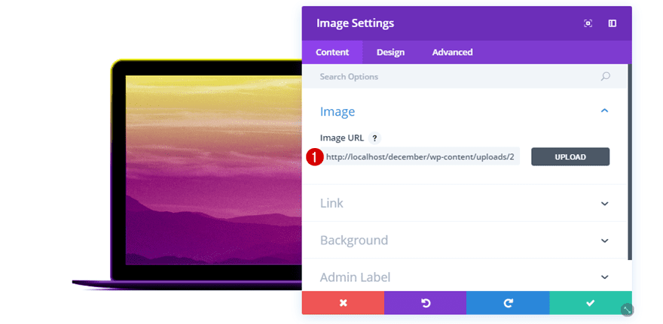
Task: Click into the Image URL text field
Action: [x=420, y=156]
